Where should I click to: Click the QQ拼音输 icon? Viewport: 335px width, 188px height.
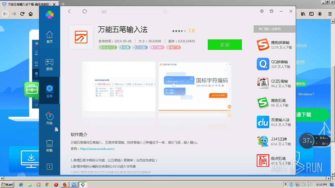(263, 64)
